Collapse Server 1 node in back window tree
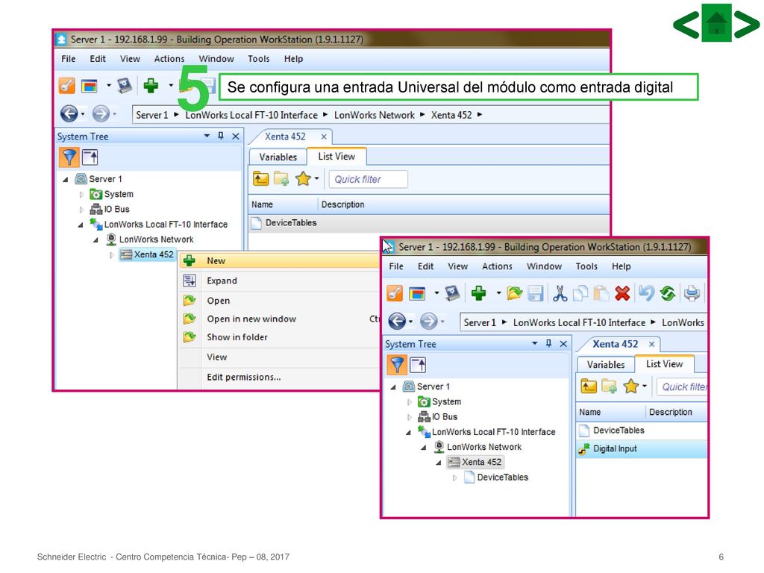764x573 pixels. [x=66, y=179]
